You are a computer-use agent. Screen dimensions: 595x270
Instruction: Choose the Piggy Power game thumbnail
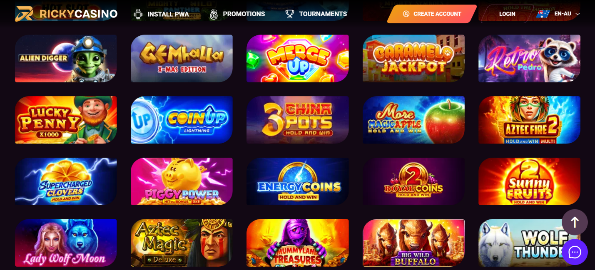tap(182, 181)
